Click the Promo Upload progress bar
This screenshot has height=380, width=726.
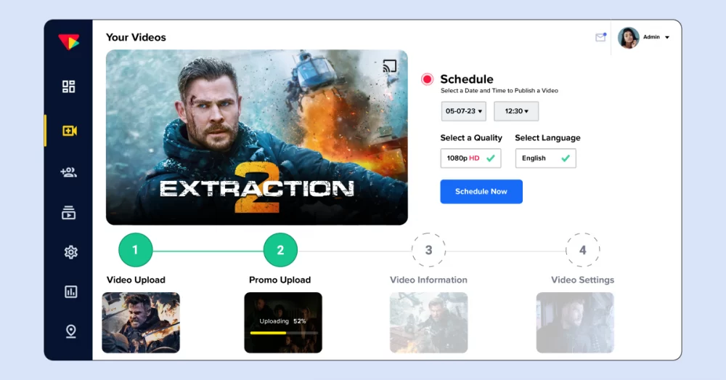point(283,333)
